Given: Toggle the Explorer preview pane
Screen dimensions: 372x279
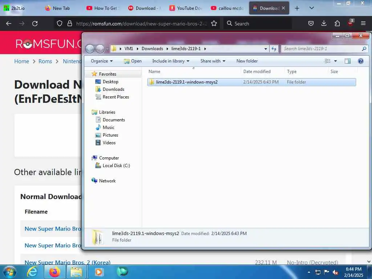Looking at the screenshot, I should 348,61.
